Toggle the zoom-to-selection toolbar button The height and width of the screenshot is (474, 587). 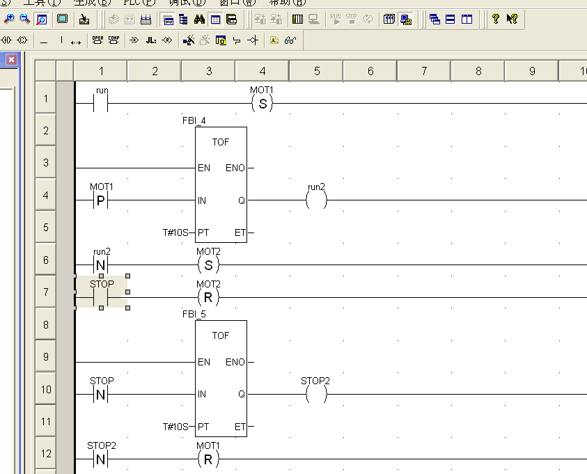coord(41,19)
